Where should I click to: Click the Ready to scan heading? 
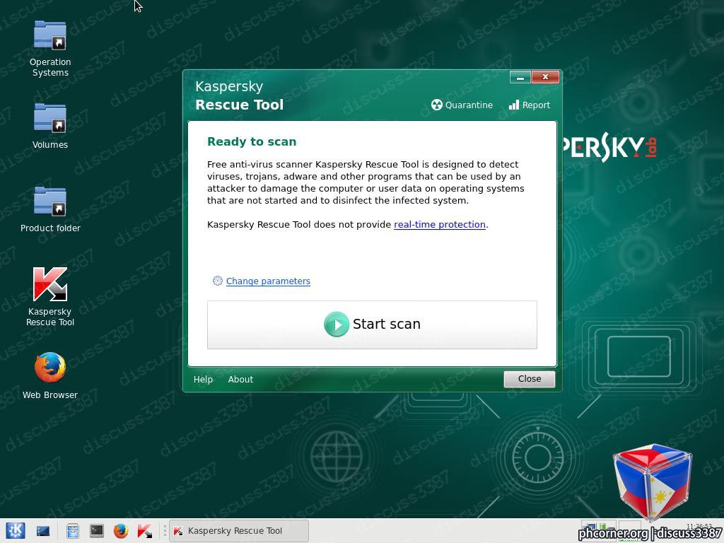click(x=252, y=141)
